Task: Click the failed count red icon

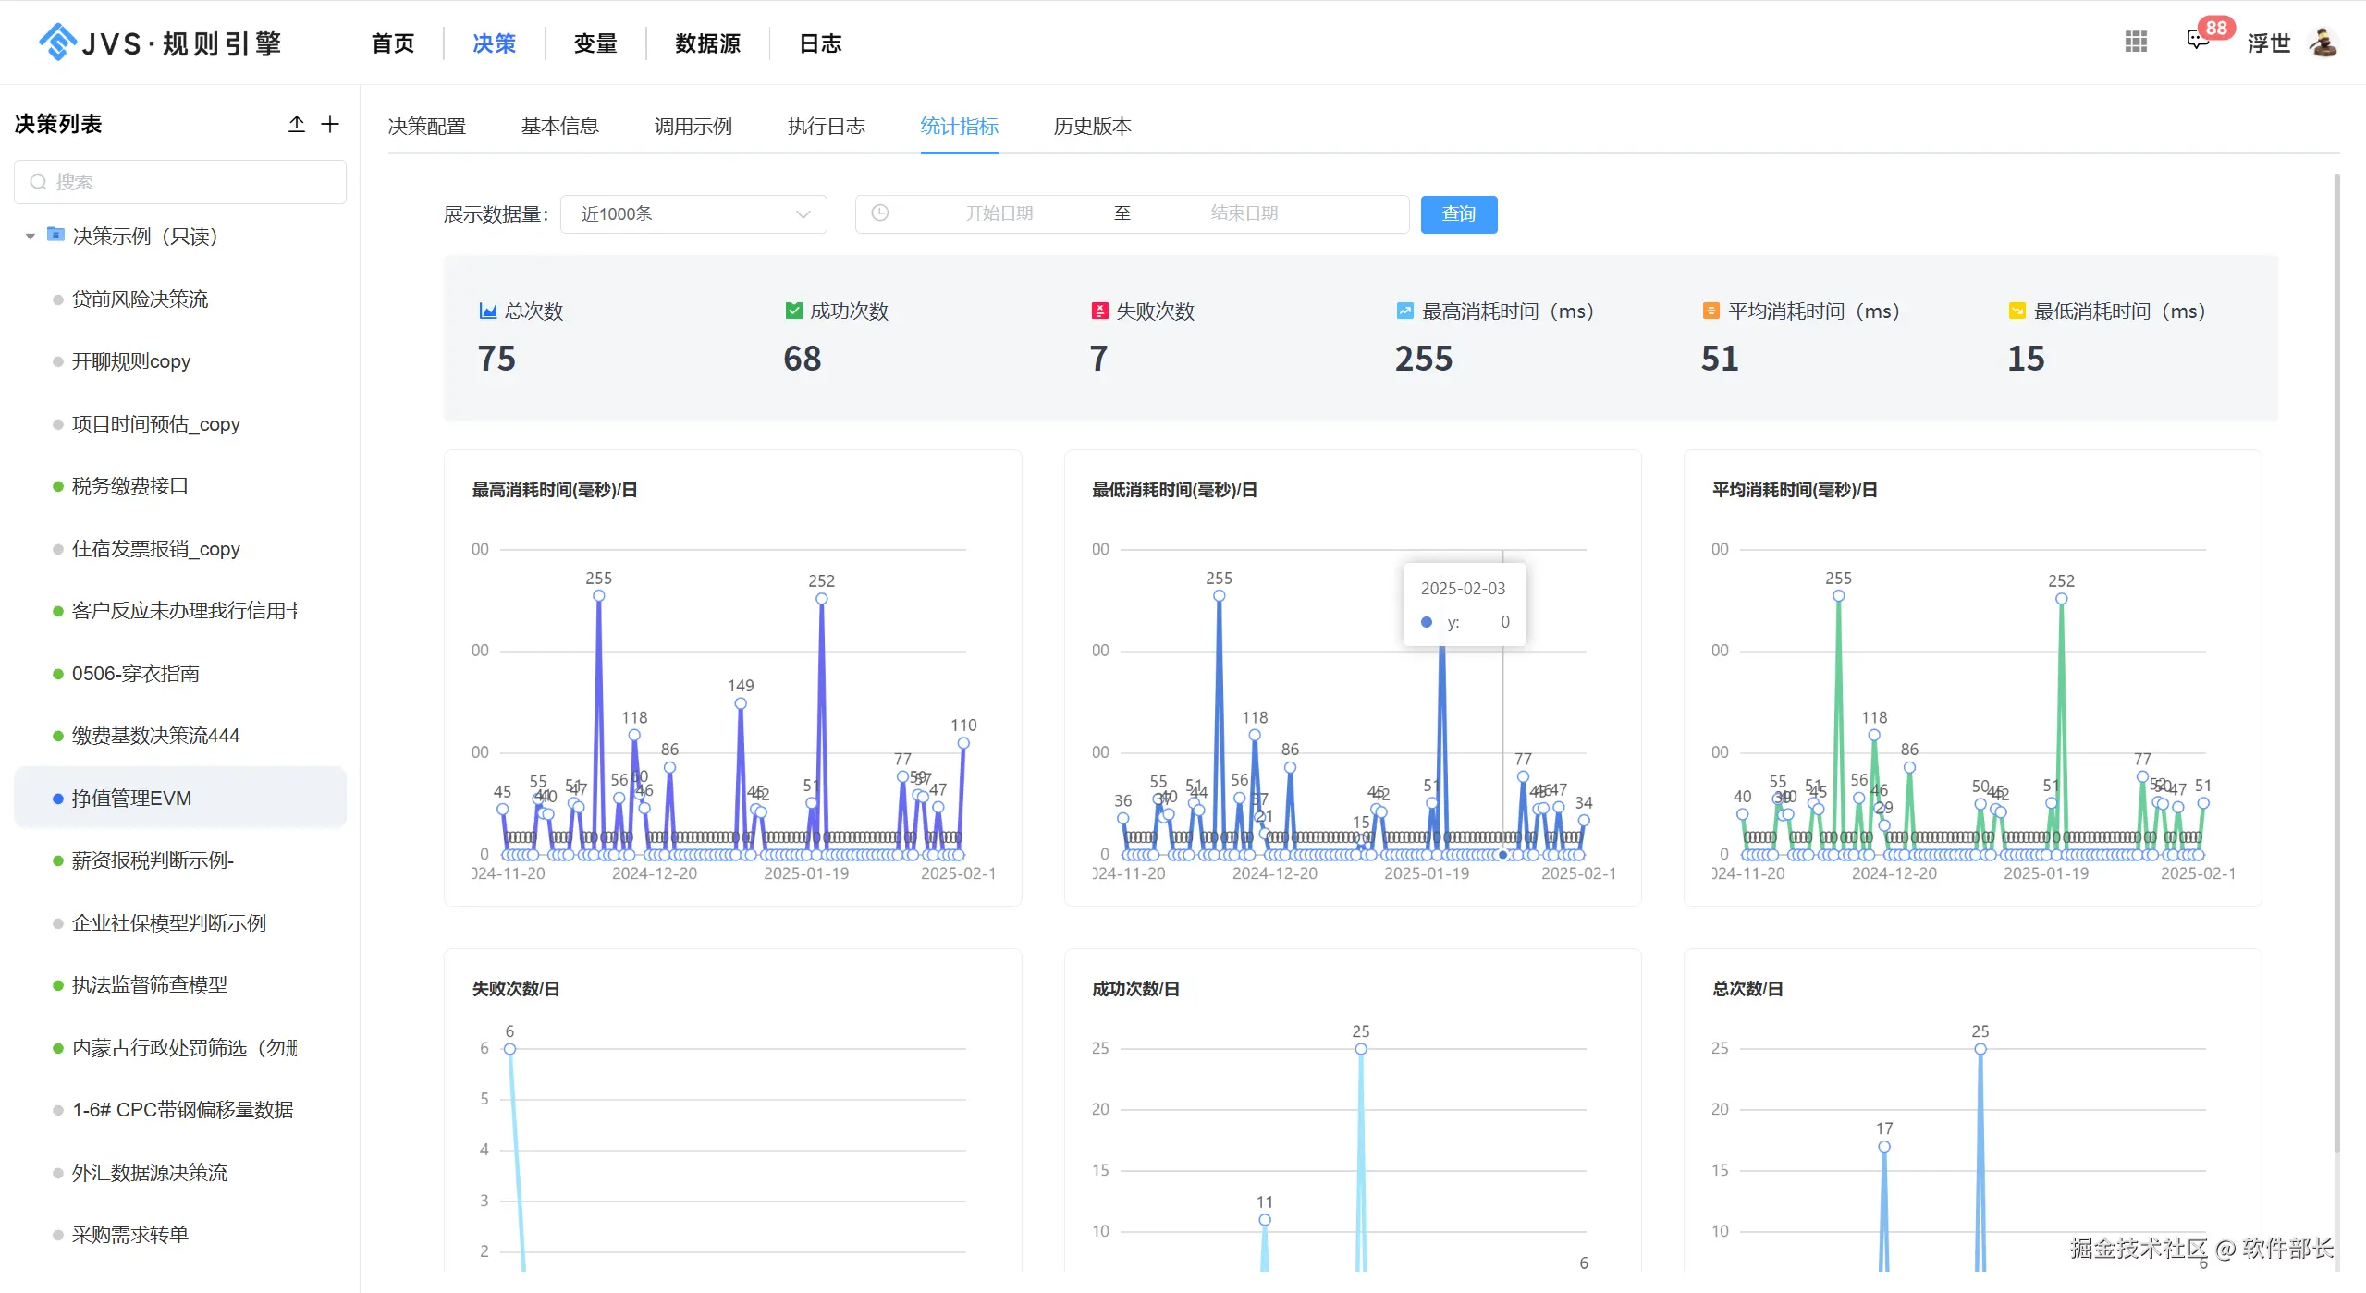Action: (1099, 311)
